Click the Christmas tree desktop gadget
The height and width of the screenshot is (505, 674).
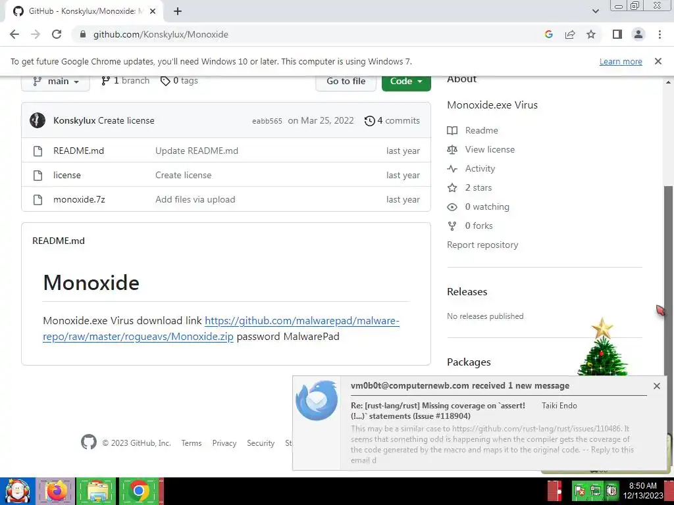[x=603, y=347]
